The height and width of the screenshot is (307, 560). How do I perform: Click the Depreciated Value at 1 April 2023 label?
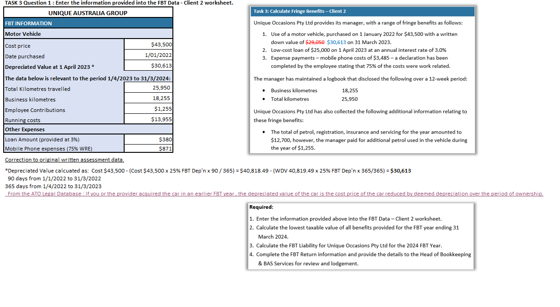(x=64, y=67)
